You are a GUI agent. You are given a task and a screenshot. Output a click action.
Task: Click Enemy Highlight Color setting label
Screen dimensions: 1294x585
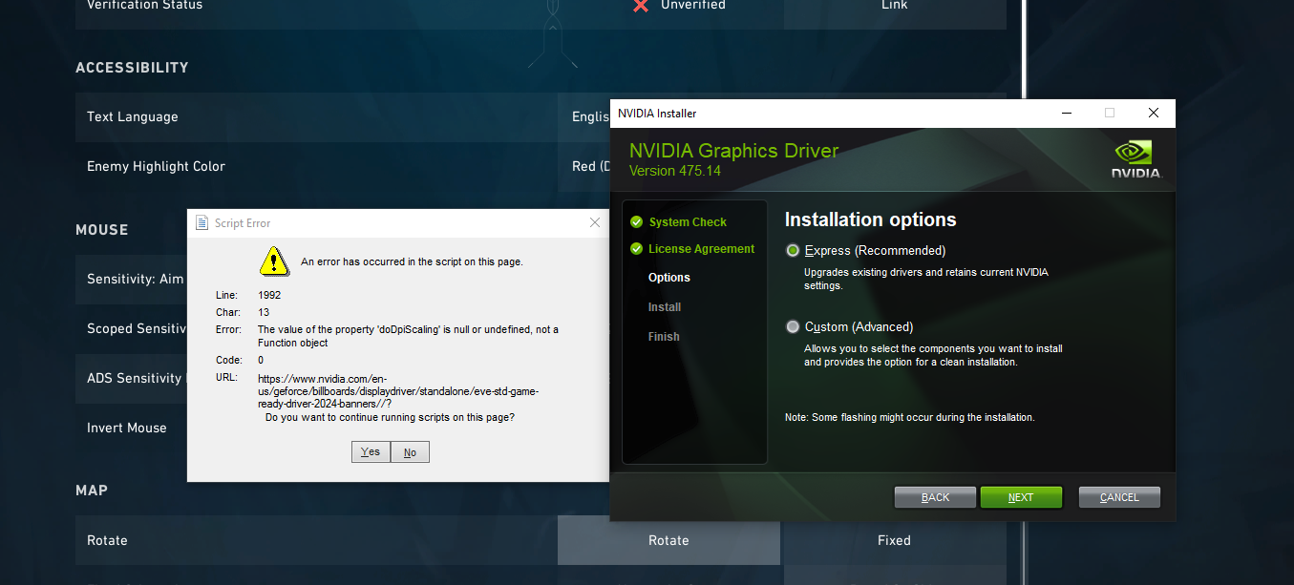pos(156,167)
